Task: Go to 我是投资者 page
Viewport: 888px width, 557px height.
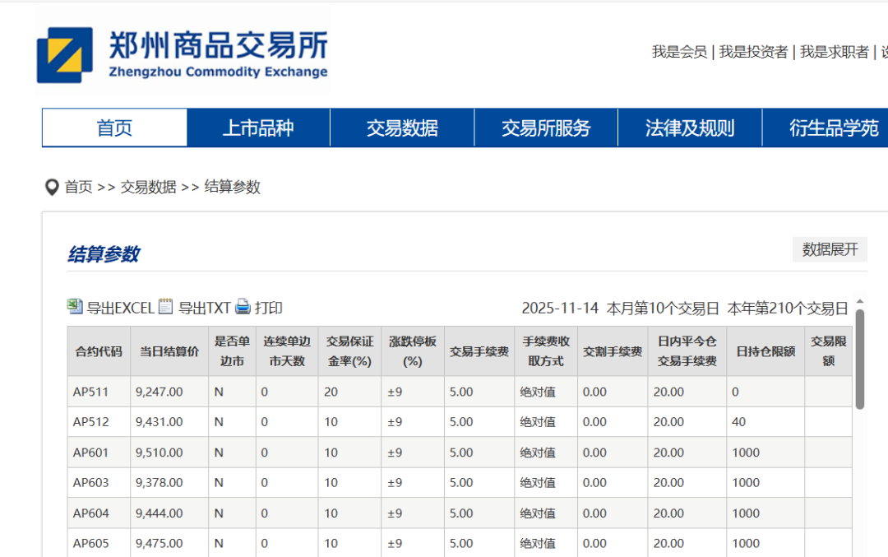Action: tap(753, 52)
